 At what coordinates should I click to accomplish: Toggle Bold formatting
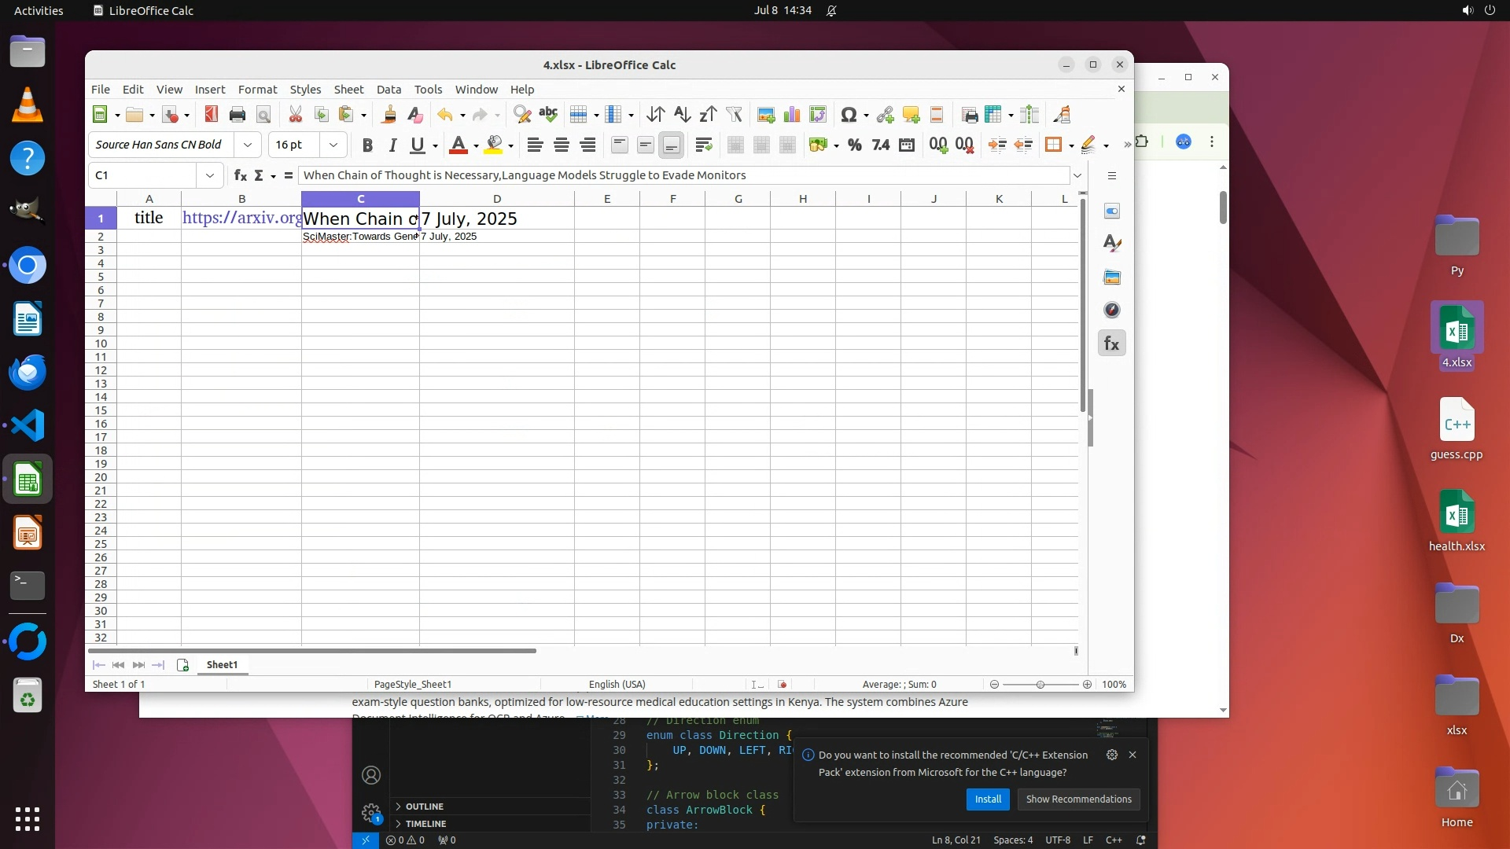(366, 145)
